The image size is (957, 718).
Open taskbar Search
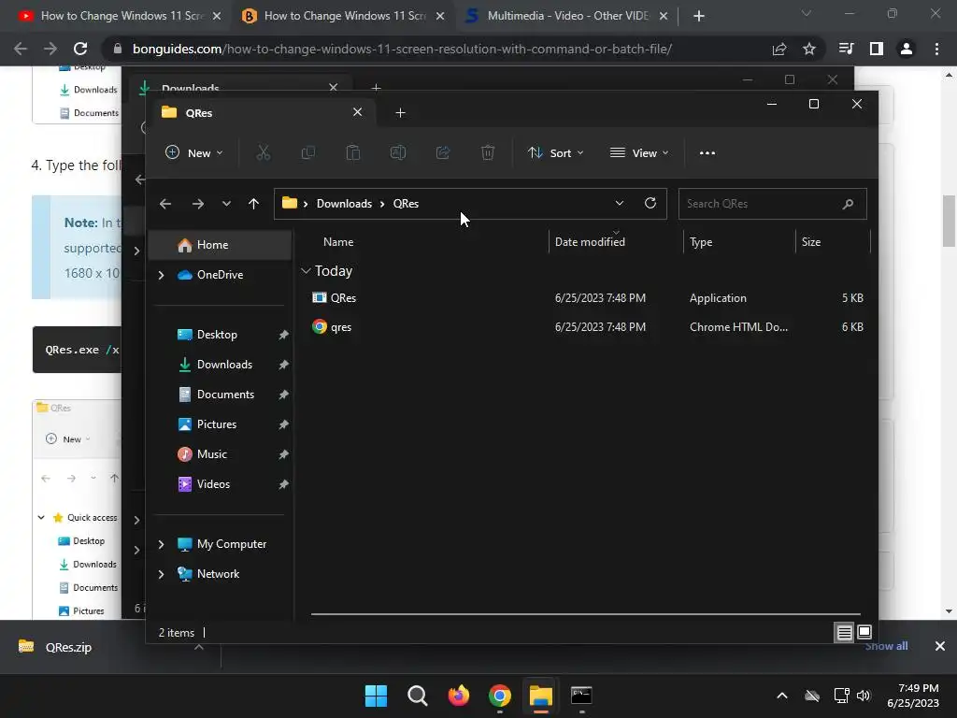[418, 696]
